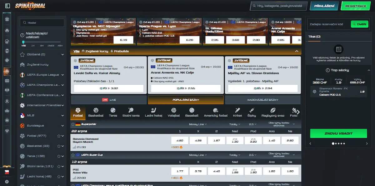Click the Ověřit verification button
375x186 pixels.
(360, 24)
